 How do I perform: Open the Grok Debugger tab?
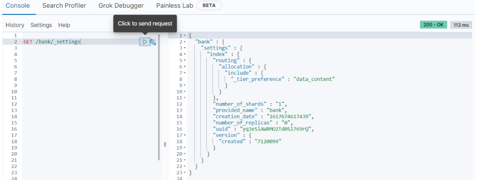tap(121, 6)
